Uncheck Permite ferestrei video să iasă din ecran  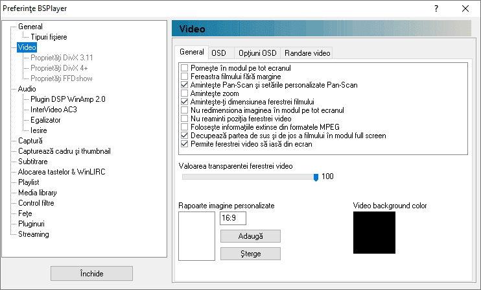click(x=184, y=143)
